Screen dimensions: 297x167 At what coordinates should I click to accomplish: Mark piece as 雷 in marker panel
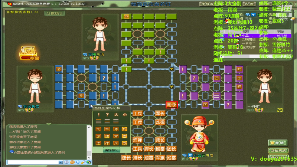pos(124,136)
